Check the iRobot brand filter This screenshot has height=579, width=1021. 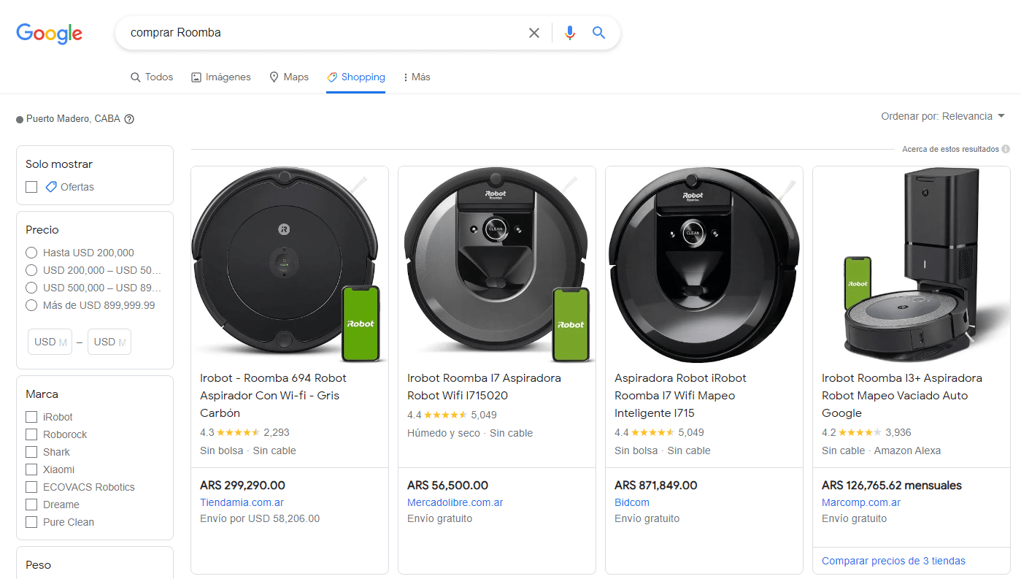click(x=29, y=416)
